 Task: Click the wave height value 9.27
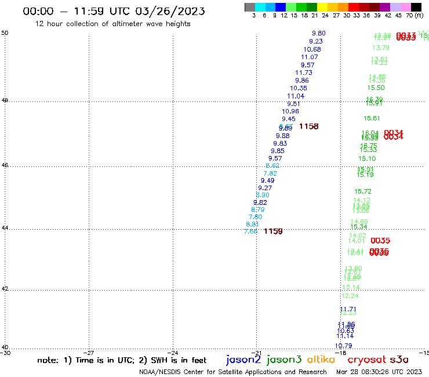[x=265, y=188]
